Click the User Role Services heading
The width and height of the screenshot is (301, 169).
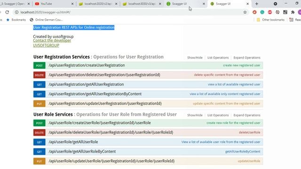(x=53, y=115)
